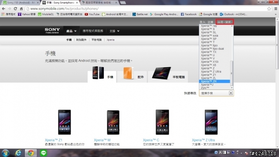Click the region language link in header
Viewport: 279px width, 157px height.
click(x=224, y=22)
